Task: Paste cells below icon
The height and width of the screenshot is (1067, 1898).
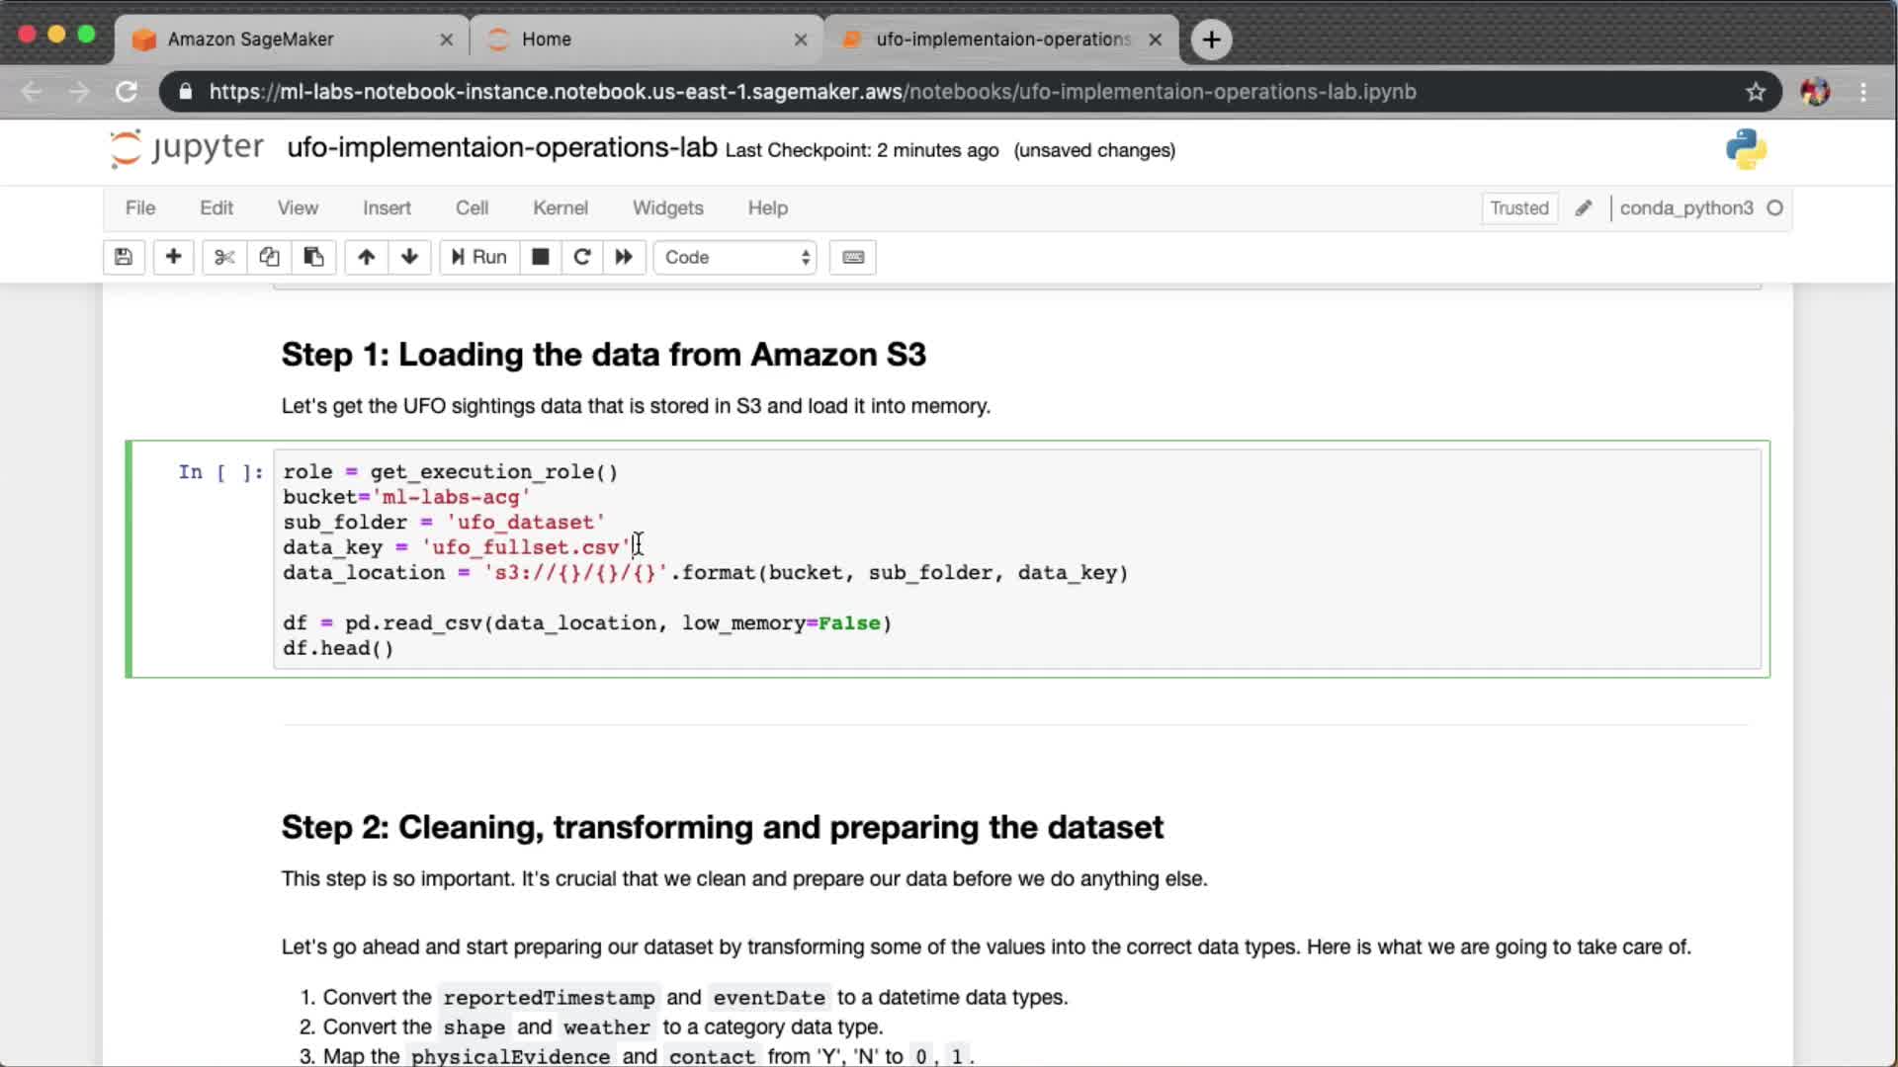Action: pyautogui.click(x=313, y=257)
